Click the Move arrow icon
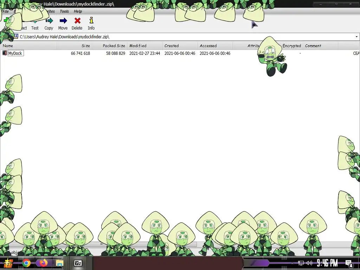The width and height of the screenshot is (360, 270). (x=63, y=21)
